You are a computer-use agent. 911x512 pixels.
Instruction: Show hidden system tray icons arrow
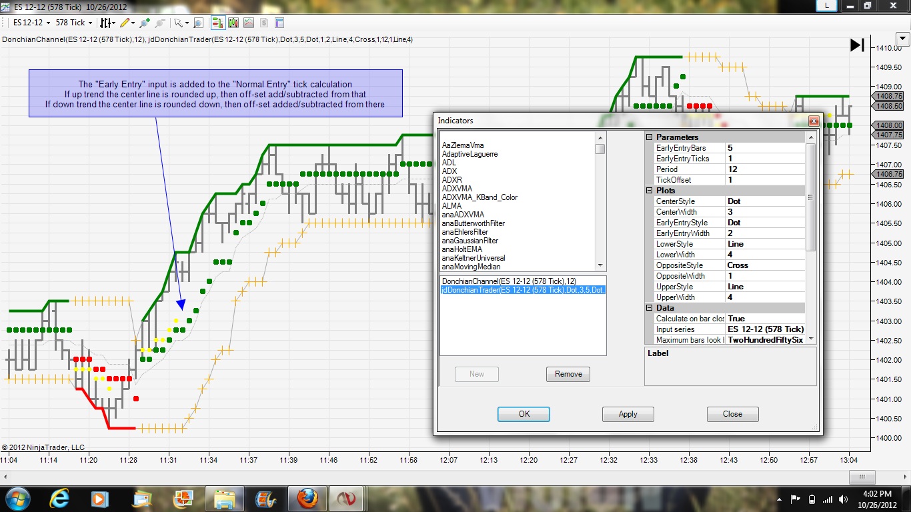pyautogui.click(x=780, y=499)
